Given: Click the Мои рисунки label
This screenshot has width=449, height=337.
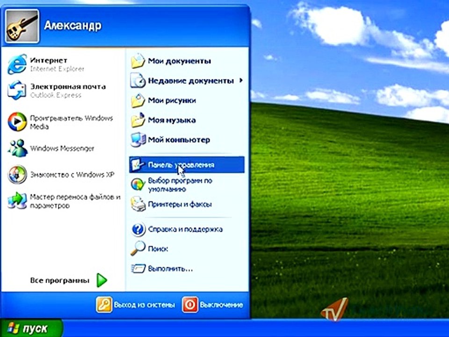Looking at the screenshot, I should click(172, 101).
